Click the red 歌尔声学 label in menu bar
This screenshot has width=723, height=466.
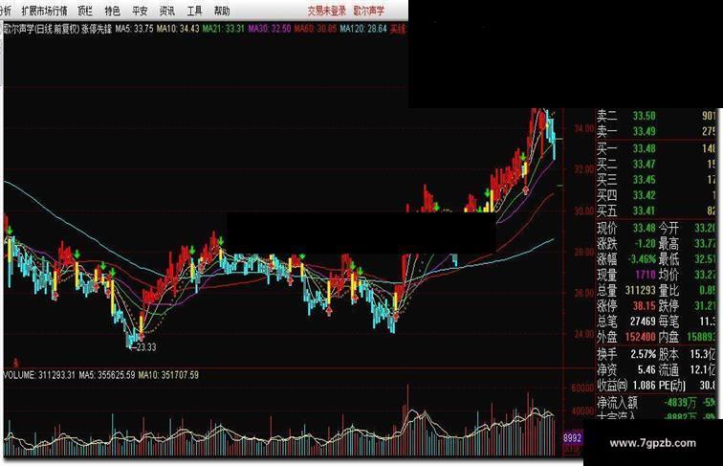pos(369,11)
